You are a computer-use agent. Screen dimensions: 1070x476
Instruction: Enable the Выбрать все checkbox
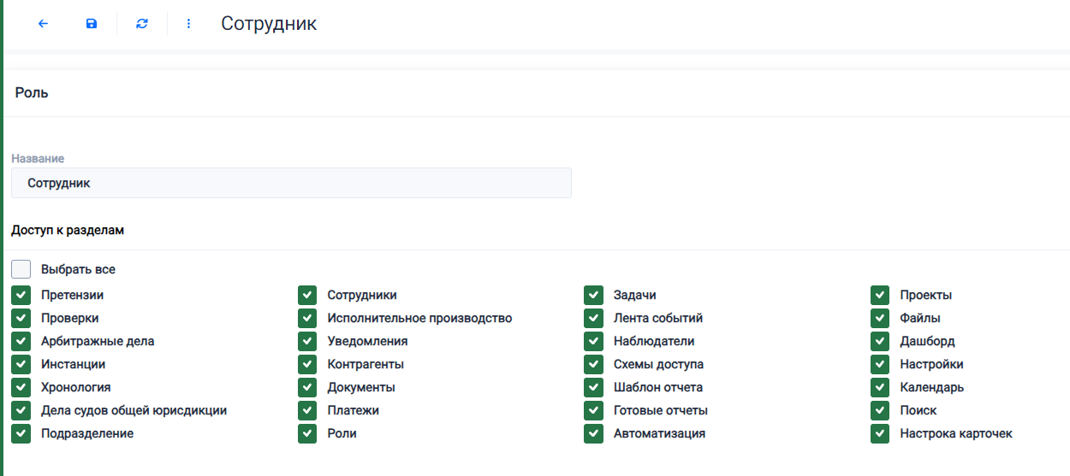(x=21, y=269)
